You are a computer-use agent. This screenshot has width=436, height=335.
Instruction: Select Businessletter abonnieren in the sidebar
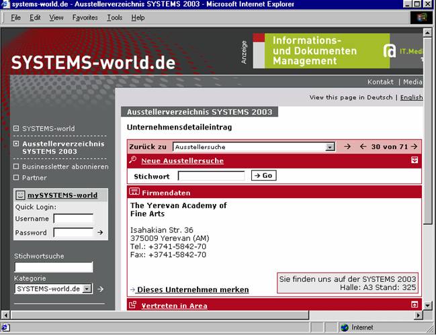(x=64, y=166)
